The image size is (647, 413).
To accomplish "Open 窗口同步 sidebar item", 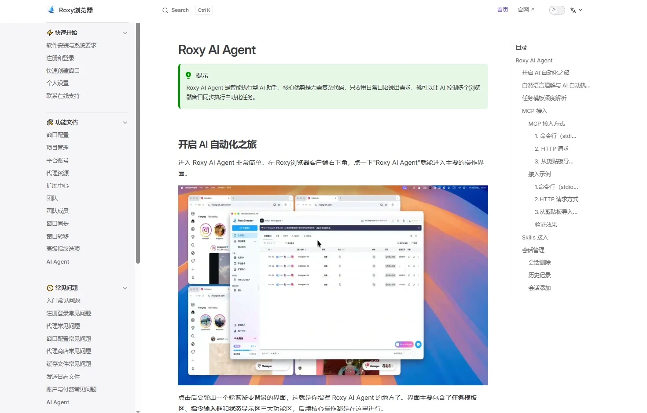I will [58, 224].
